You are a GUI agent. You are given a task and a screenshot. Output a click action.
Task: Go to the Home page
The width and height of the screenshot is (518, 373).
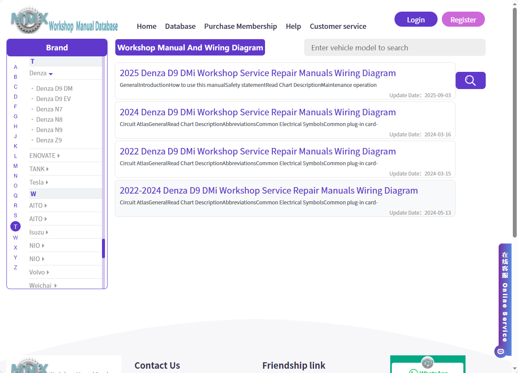coord(147,26)
